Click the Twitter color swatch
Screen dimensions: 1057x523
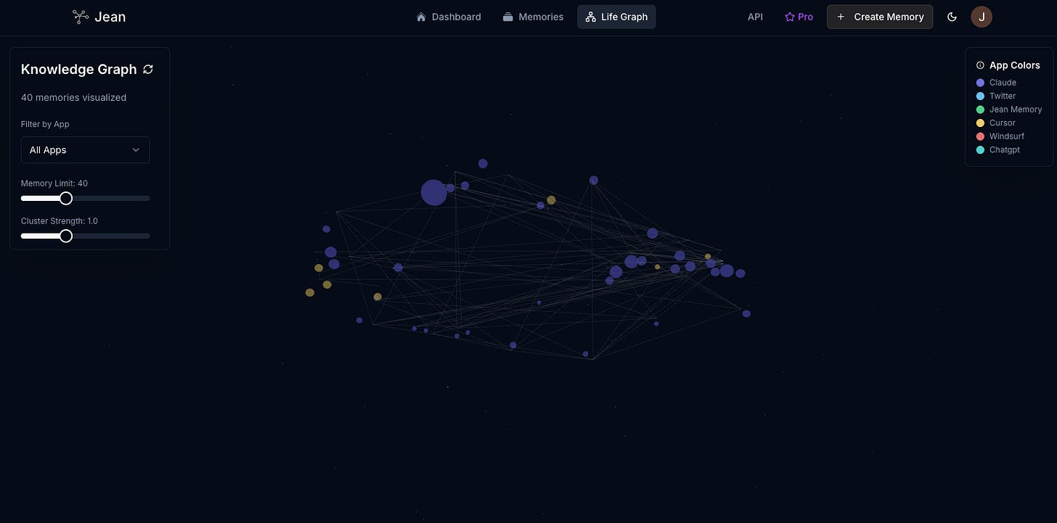coord(980,96)
